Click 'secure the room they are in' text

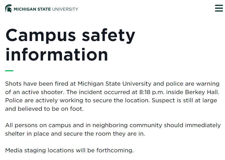pos(104,134)
